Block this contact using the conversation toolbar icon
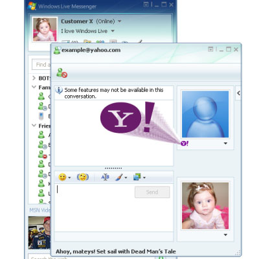Viewport: 259px width, 259px height. [x=62, y=73]
